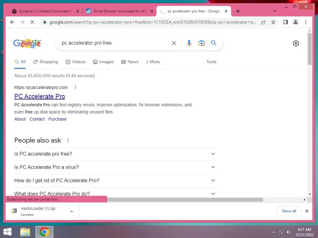The image size is (318, 238).
Task: Click the Google holiday doodle logo
Action: coord(27,43)
